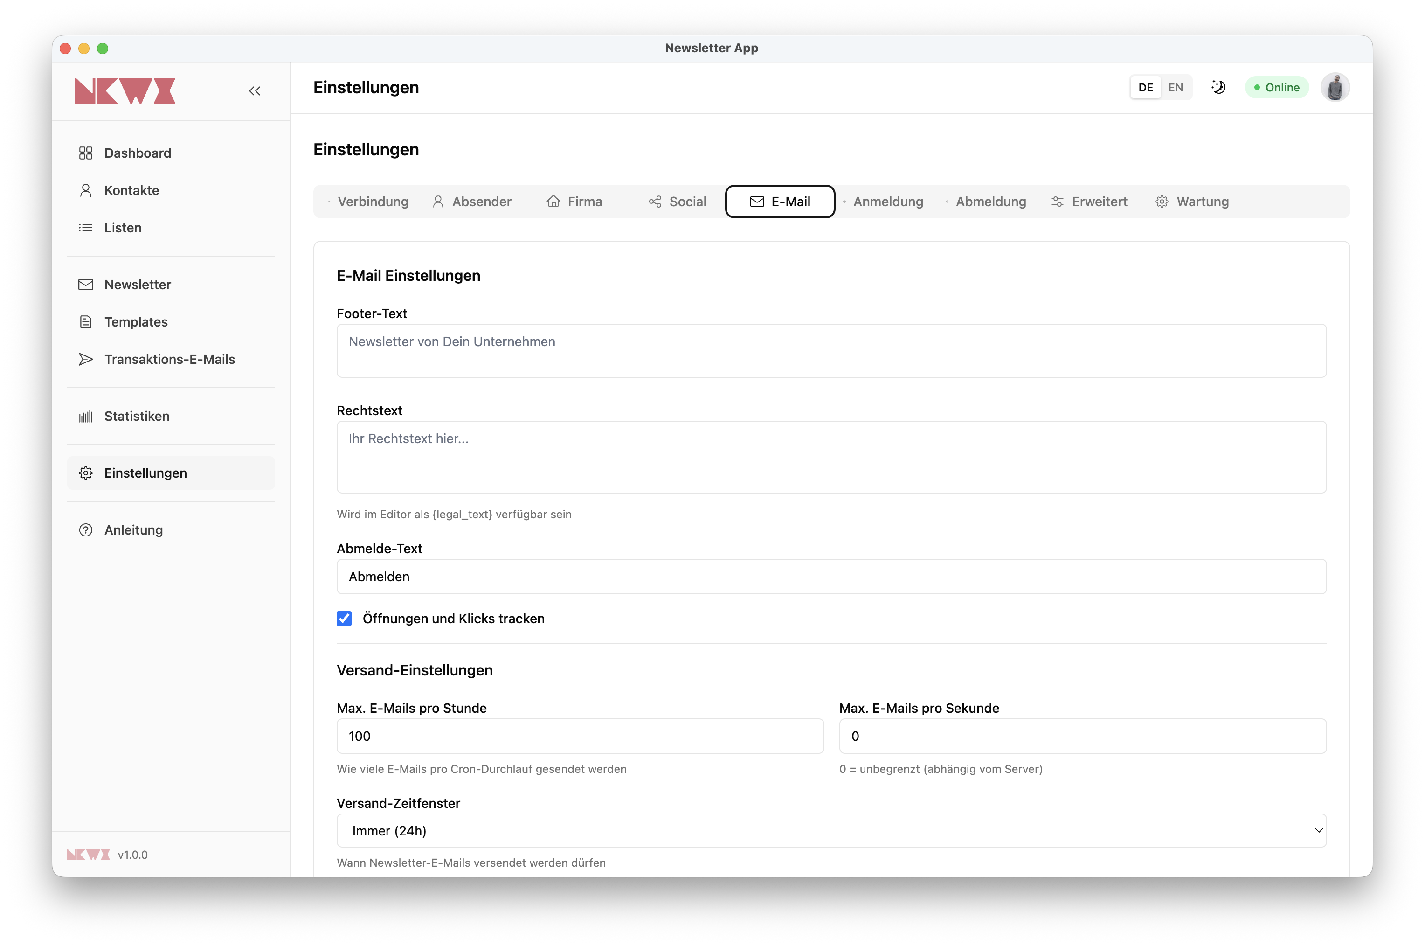Select DE language option
The image size is (1425, 946).
[1145, 88]
